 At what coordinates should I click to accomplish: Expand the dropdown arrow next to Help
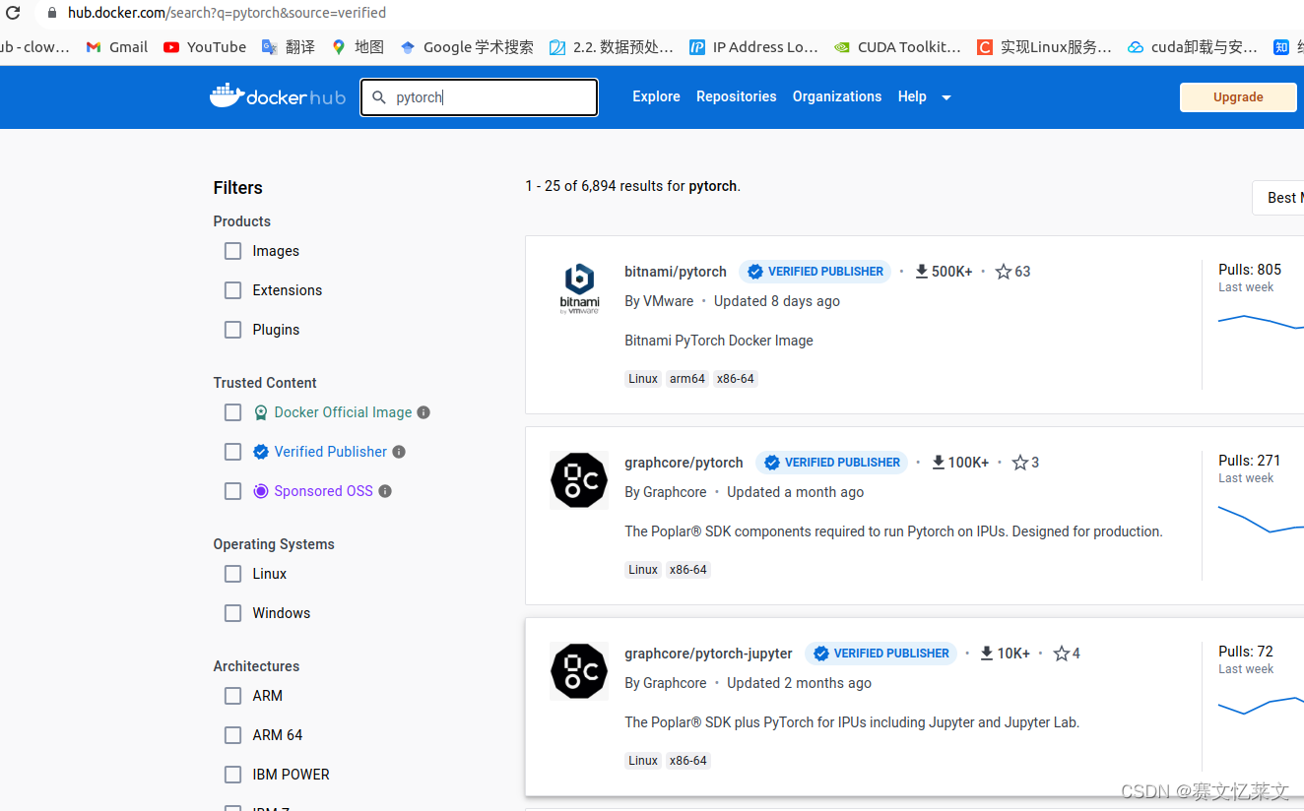(946, 97)
